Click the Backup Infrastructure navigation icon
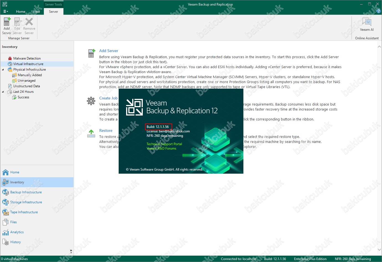382x262 pixels. coord(6,192)
